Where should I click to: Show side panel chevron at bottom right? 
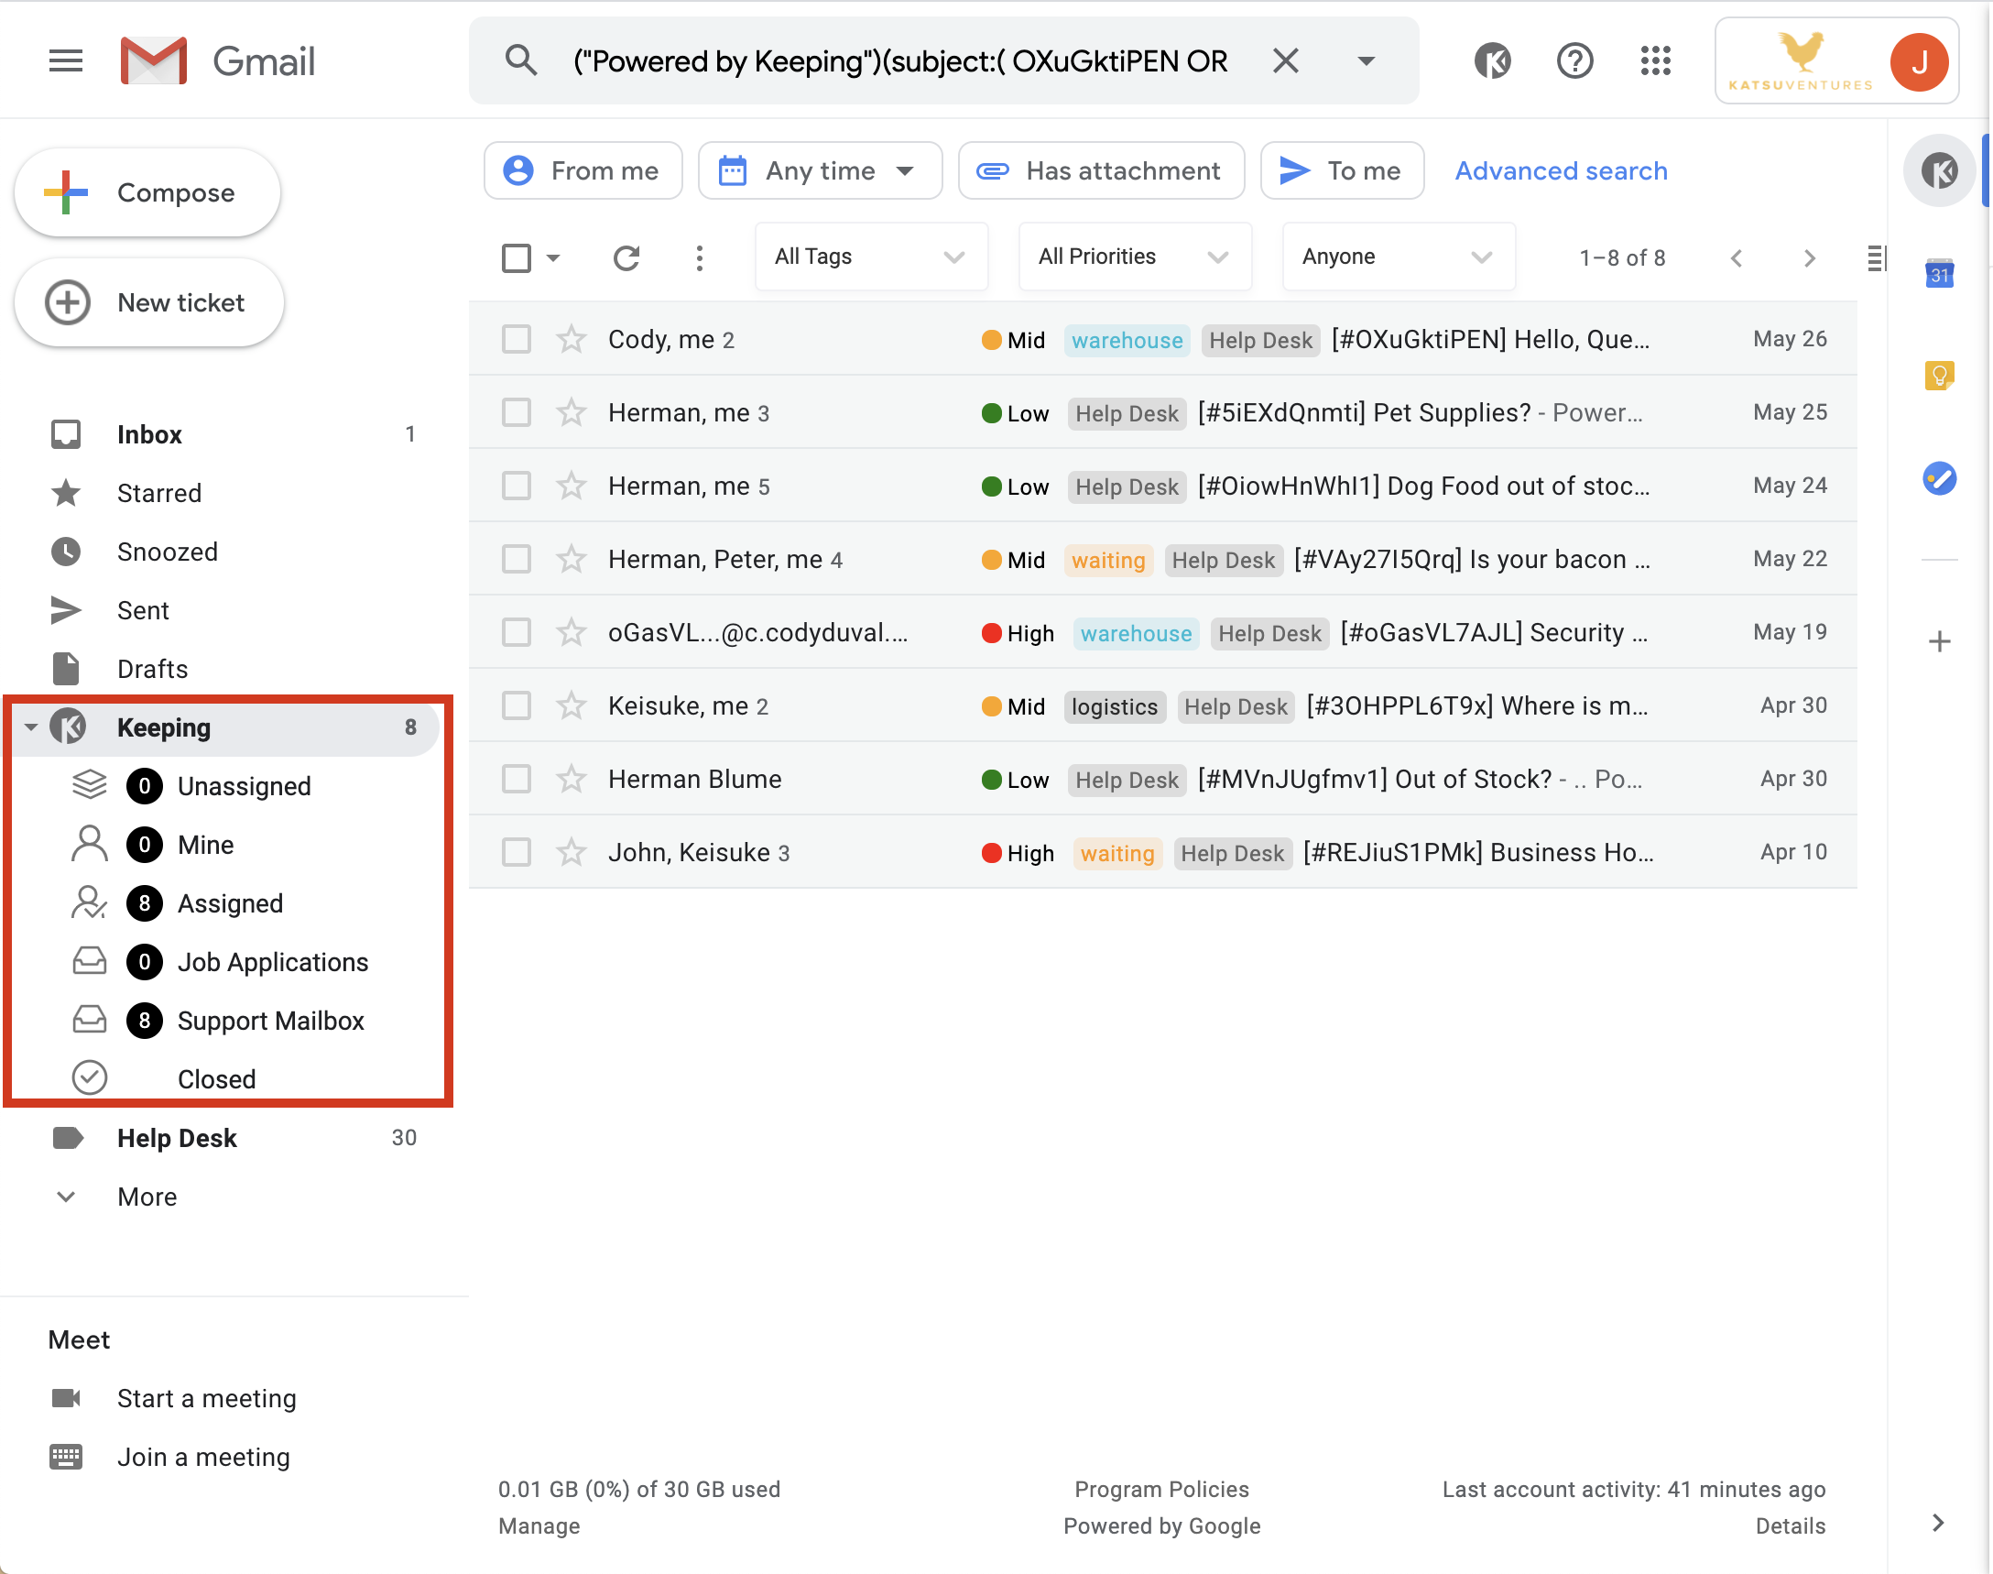pos(1938,1523)
